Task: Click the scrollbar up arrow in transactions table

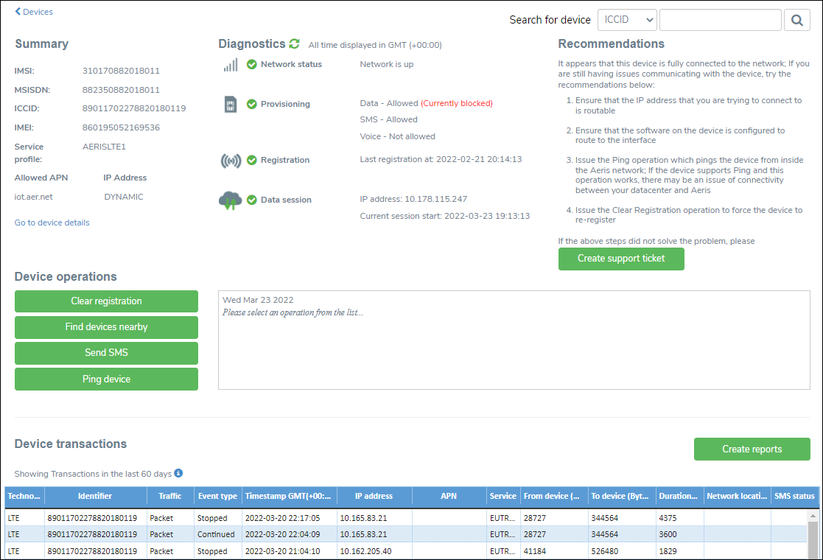Action: [813, 516]
